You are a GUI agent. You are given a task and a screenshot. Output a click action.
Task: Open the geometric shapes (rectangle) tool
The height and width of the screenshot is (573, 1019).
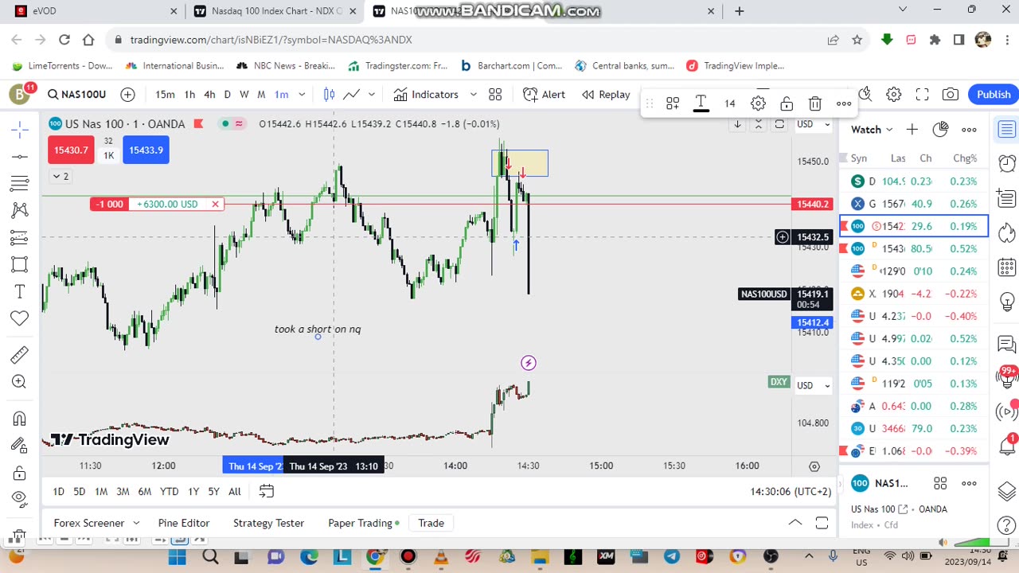click(x=20, y=264)
